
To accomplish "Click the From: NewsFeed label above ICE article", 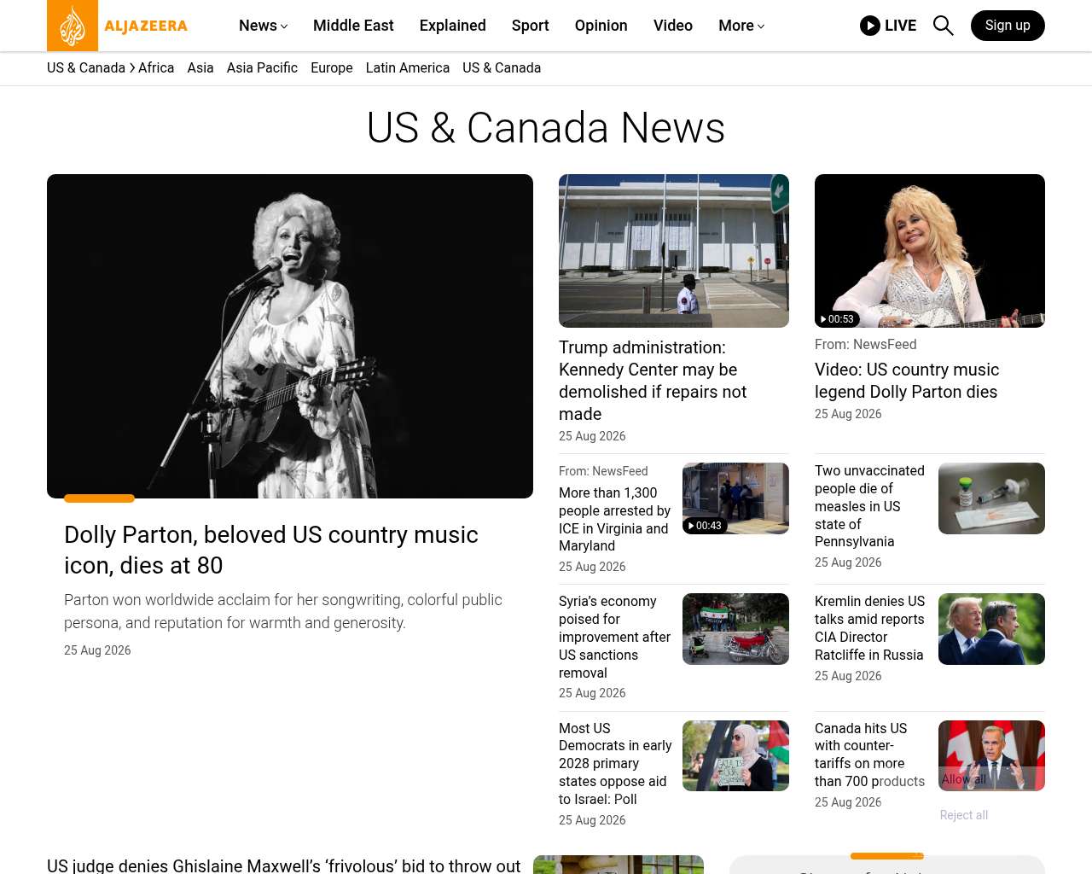I will pyautogui.click(x=603, y=471).
